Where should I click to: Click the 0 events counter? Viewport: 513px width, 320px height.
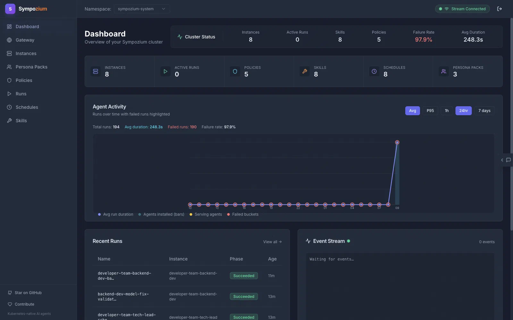tap(487, 242)
